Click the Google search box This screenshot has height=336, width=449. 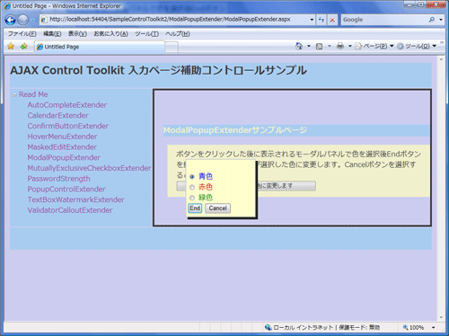(x=384, y=20)
